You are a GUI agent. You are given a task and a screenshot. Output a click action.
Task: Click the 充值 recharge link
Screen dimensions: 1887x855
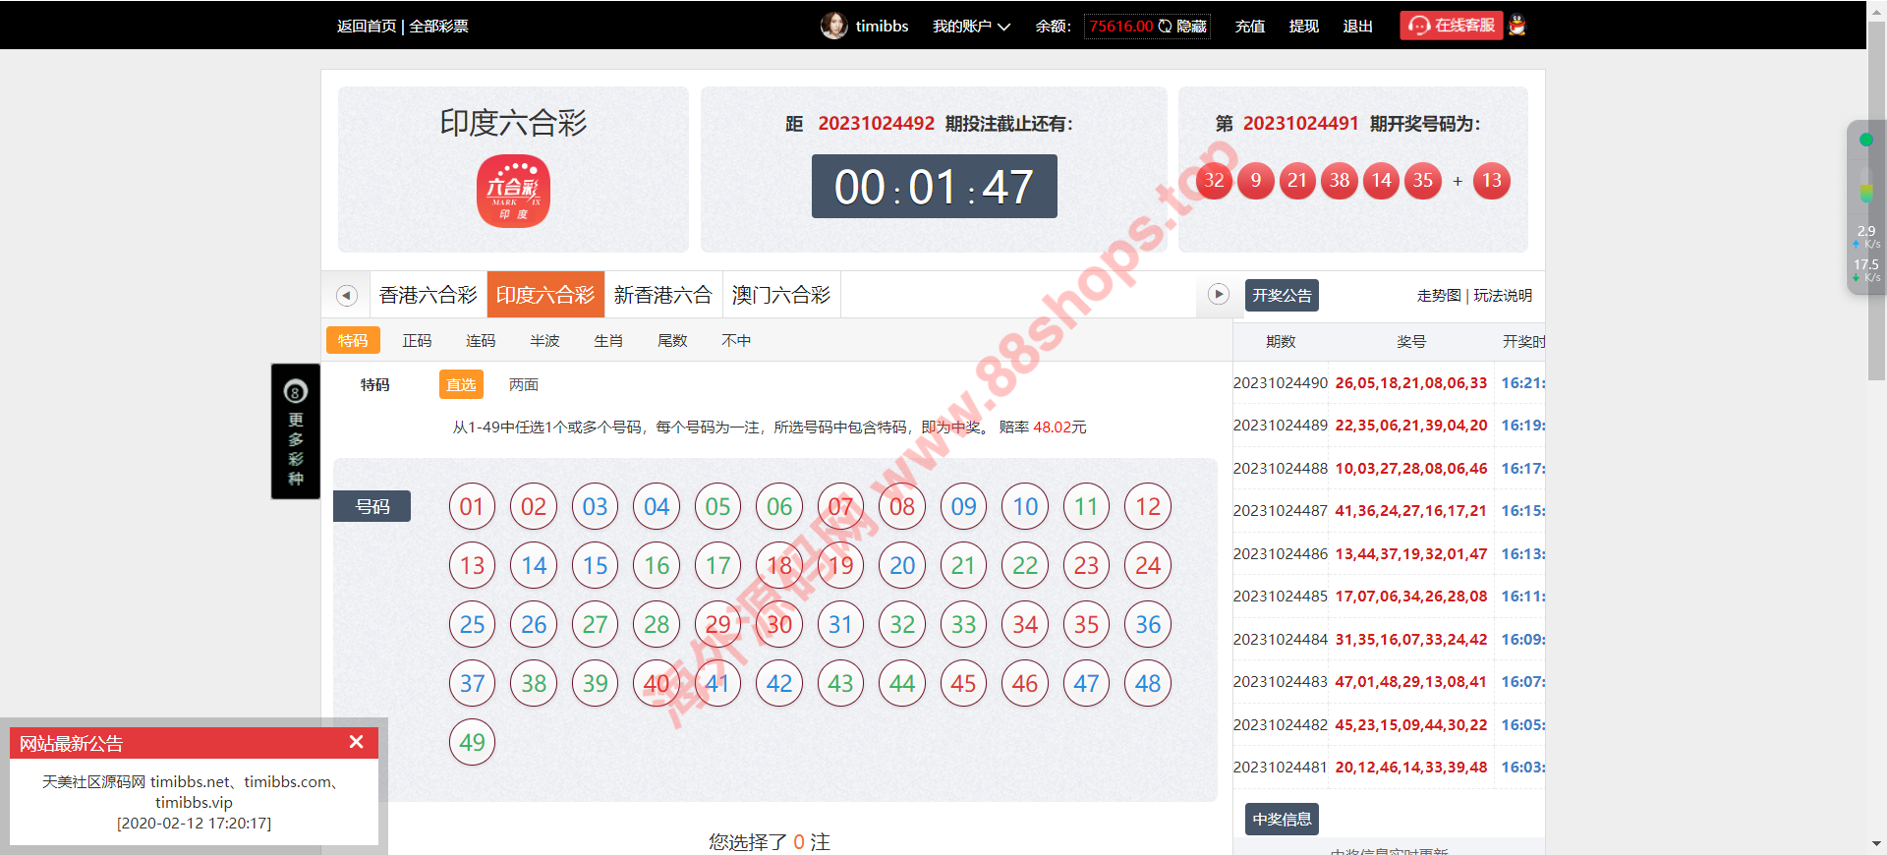[1249, 27]
